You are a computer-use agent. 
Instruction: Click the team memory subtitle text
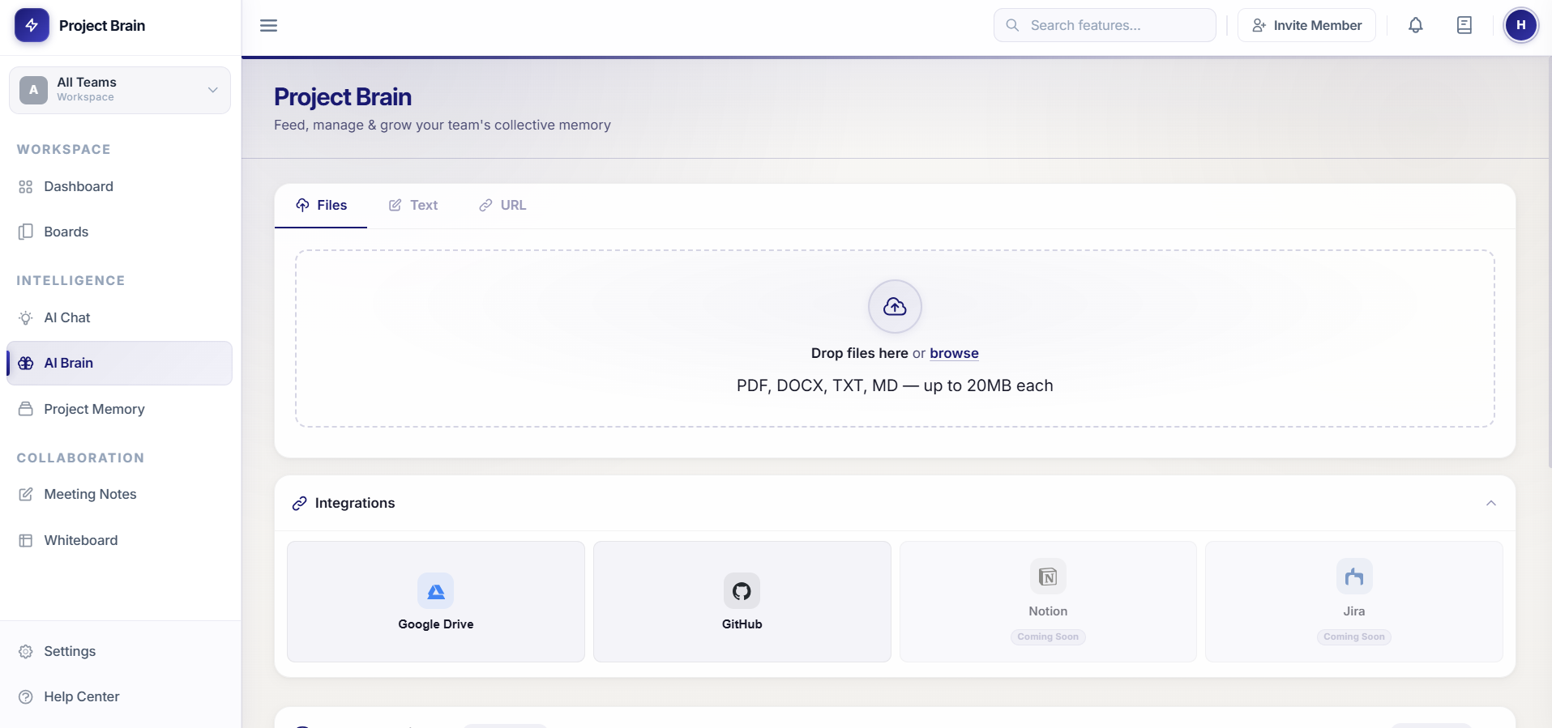click(443, 125)
